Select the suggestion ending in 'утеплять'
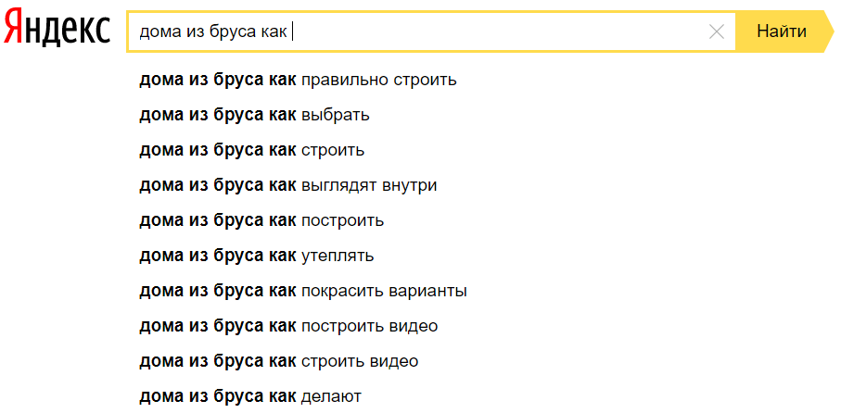Viewport: 841px width, 413px height. click(256, 256)
